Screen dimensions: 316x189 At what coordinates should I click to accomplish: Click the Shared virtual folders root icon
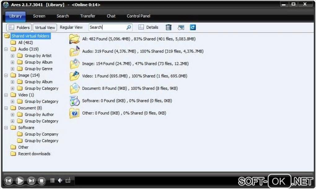click(7, 36)
